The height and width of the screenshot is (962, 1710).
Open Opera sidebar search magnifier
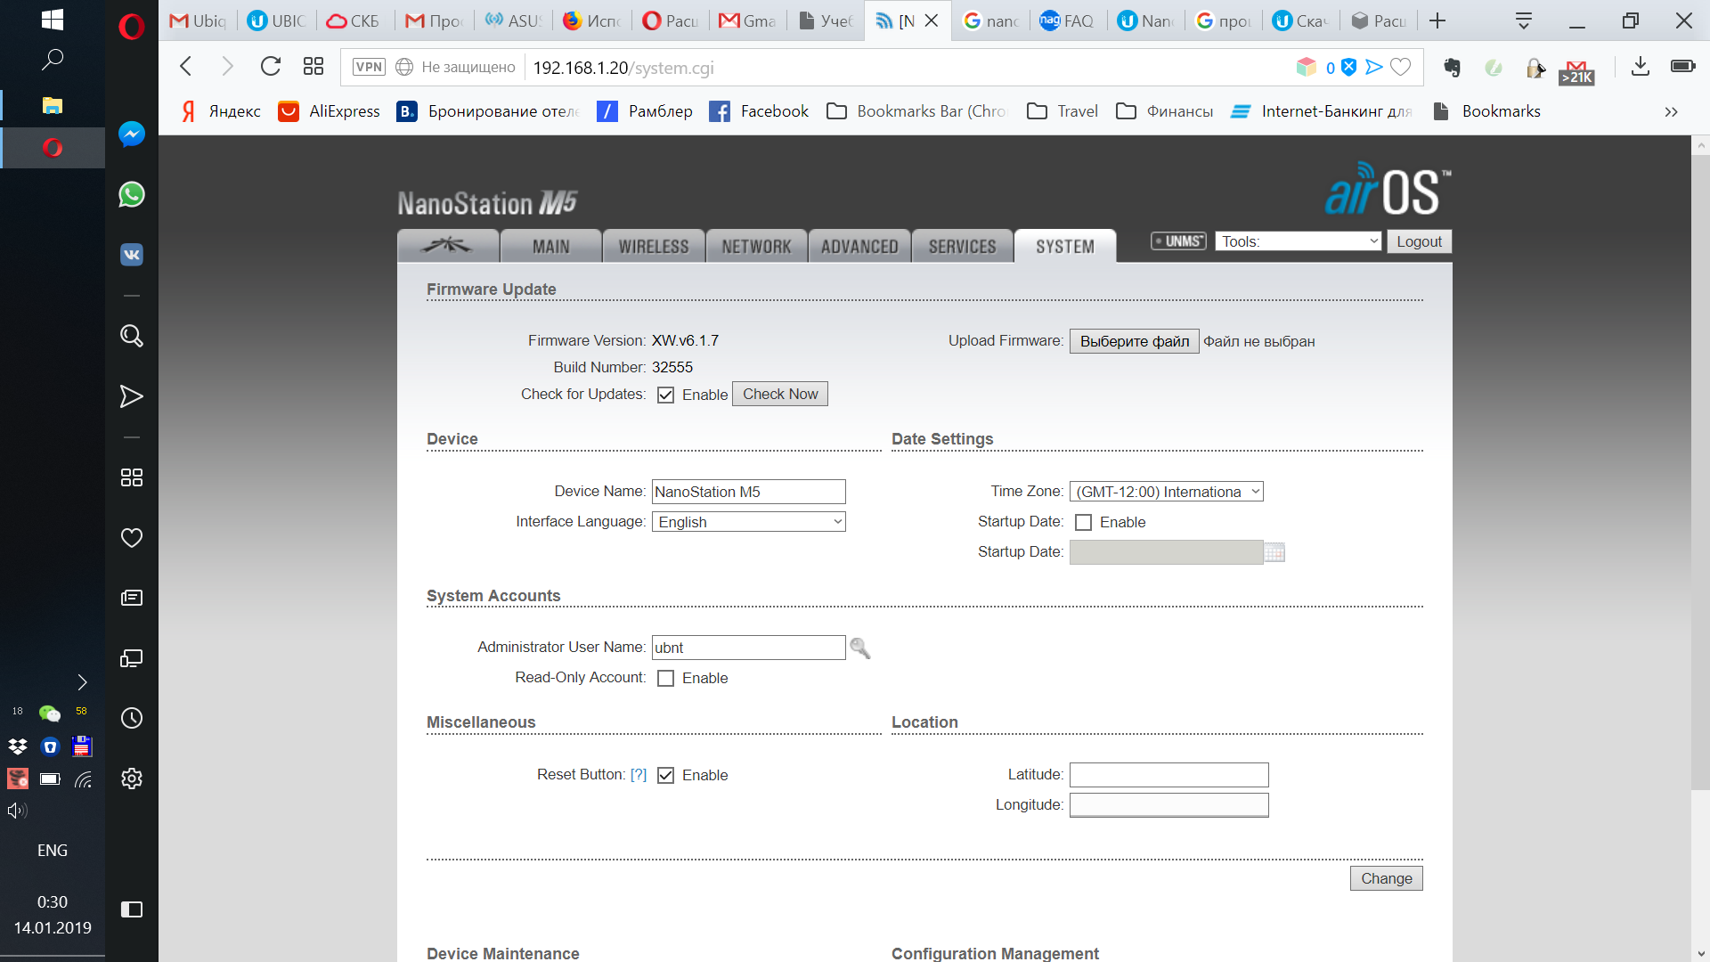[132, 336]
